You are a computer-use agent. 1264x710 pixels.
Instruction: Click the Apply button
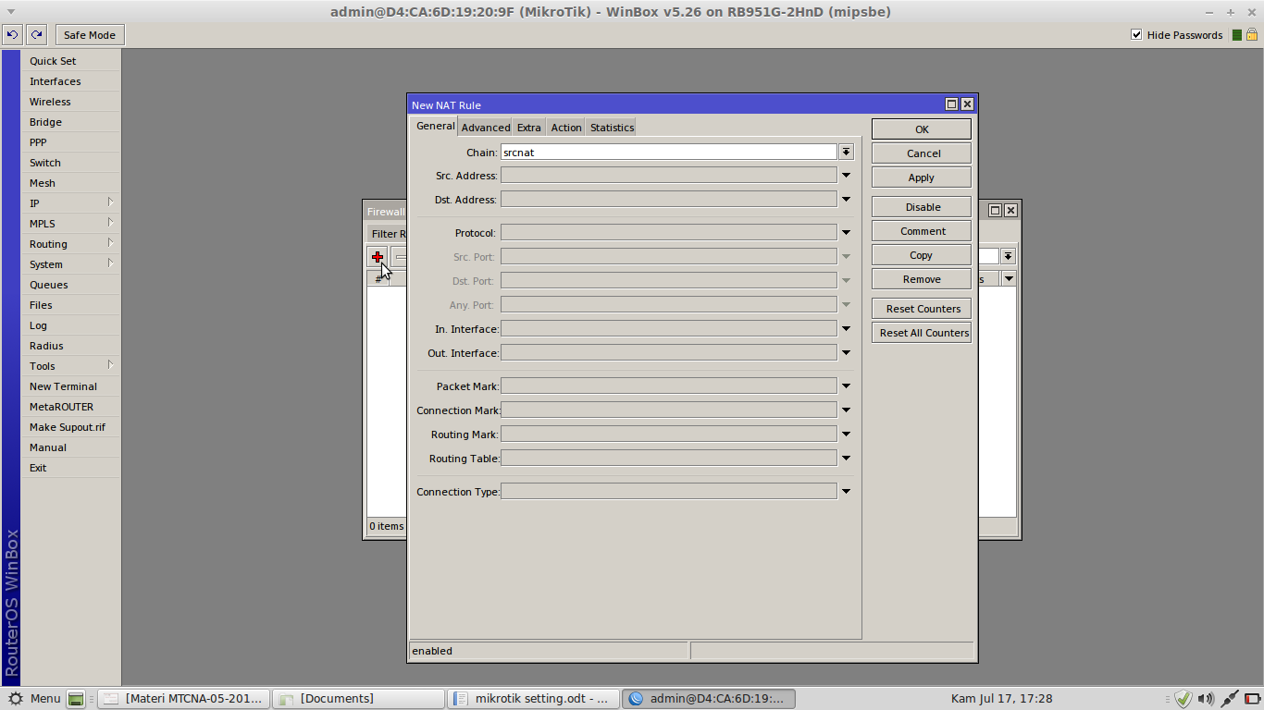(x=922, y=177)
